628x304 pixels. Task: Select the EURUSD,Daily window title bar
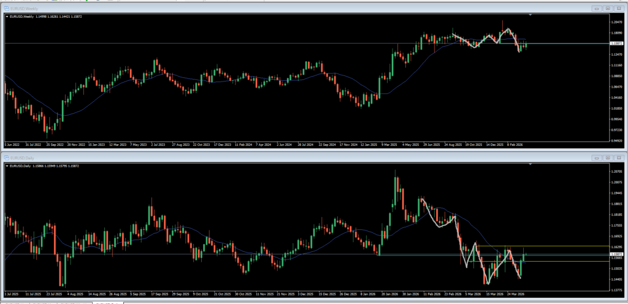coord(296,157)
